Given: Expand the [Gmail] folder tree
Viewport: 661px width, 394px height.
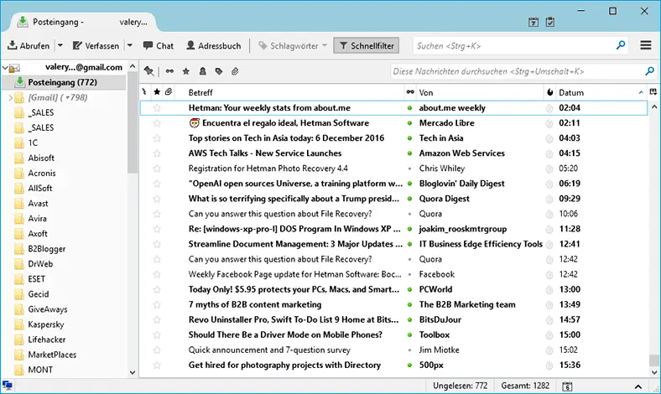Looking at the screenshot, I should click(x=9, y=98).
